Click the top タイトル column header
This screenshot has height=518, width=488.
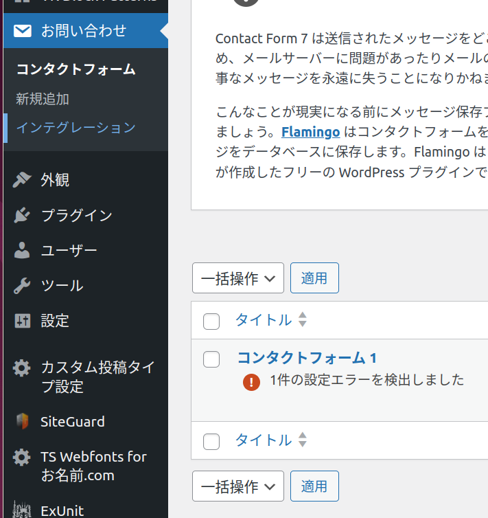click(x=264, y=319)
